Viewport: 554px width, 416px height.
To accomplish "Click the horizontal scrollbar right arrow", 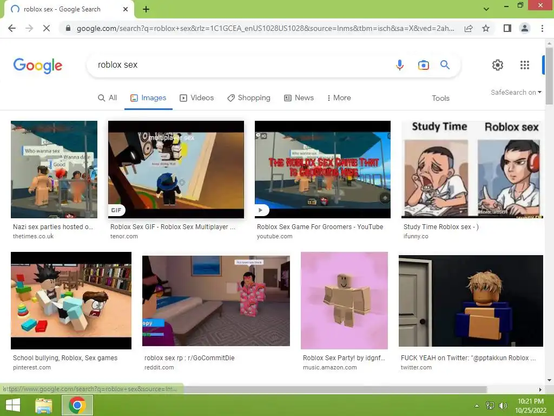I will [x=540, y=389].
